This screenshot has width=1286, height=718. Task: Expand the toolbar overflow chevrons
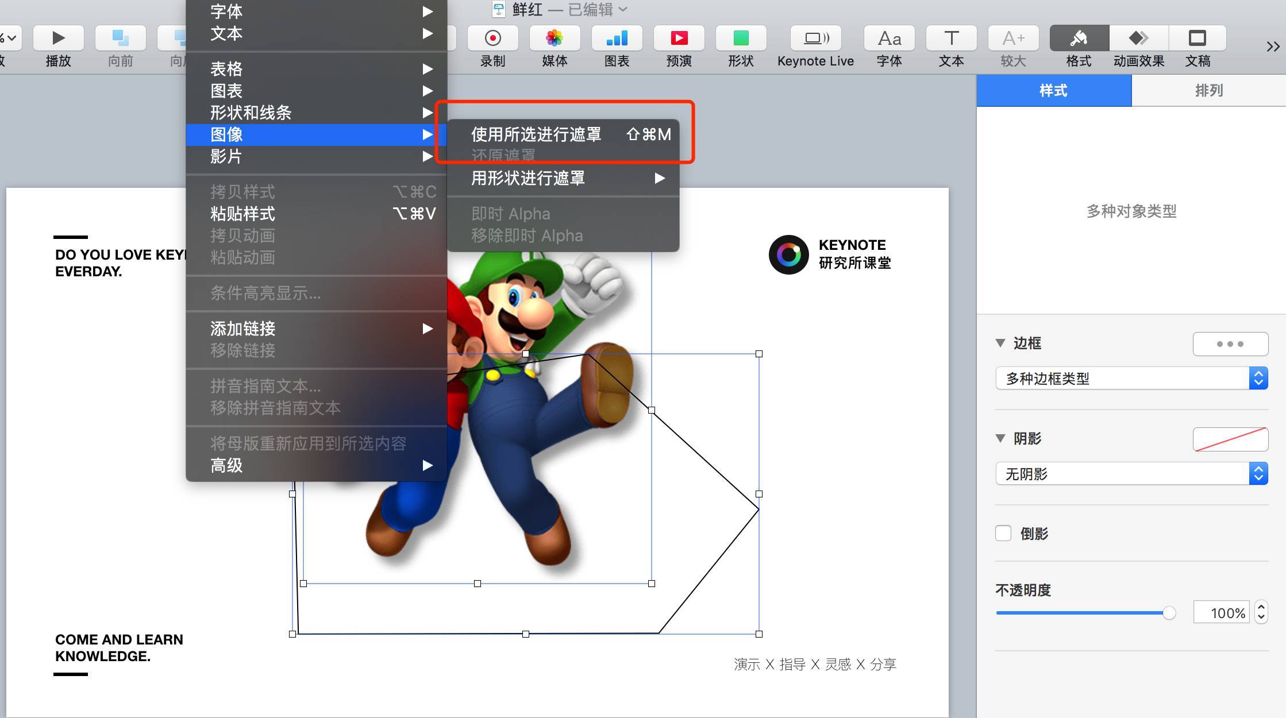[x=1273, y=47]
